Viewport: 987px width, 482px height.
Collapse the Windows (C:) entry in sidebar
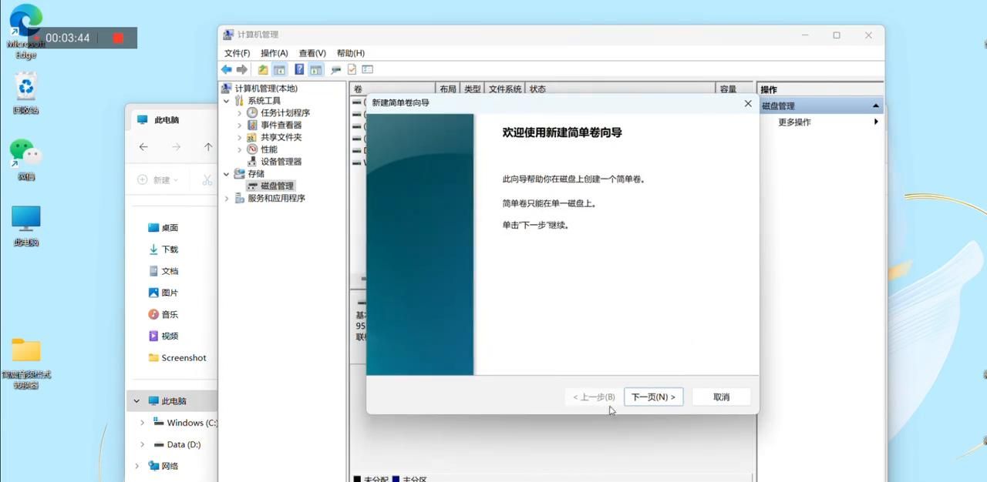[x=142, y=423]
